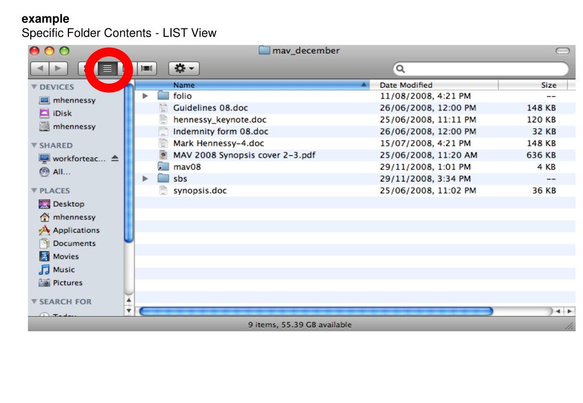Image resolution: width=583 pixels, height=403 pixels.
Task: Select mhennessy hard drive under Devices
Action: (44, 126)
